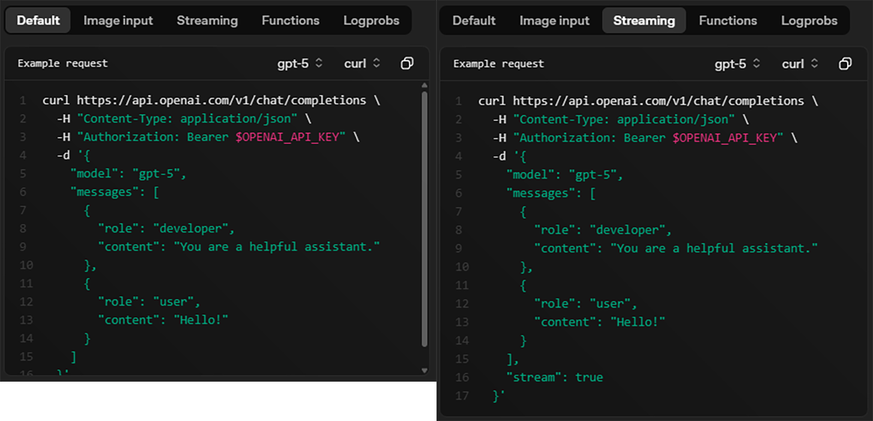Open the gpt-5 model dropdown in right panel
Screen dimensions: 873x421
coord(737,64)
